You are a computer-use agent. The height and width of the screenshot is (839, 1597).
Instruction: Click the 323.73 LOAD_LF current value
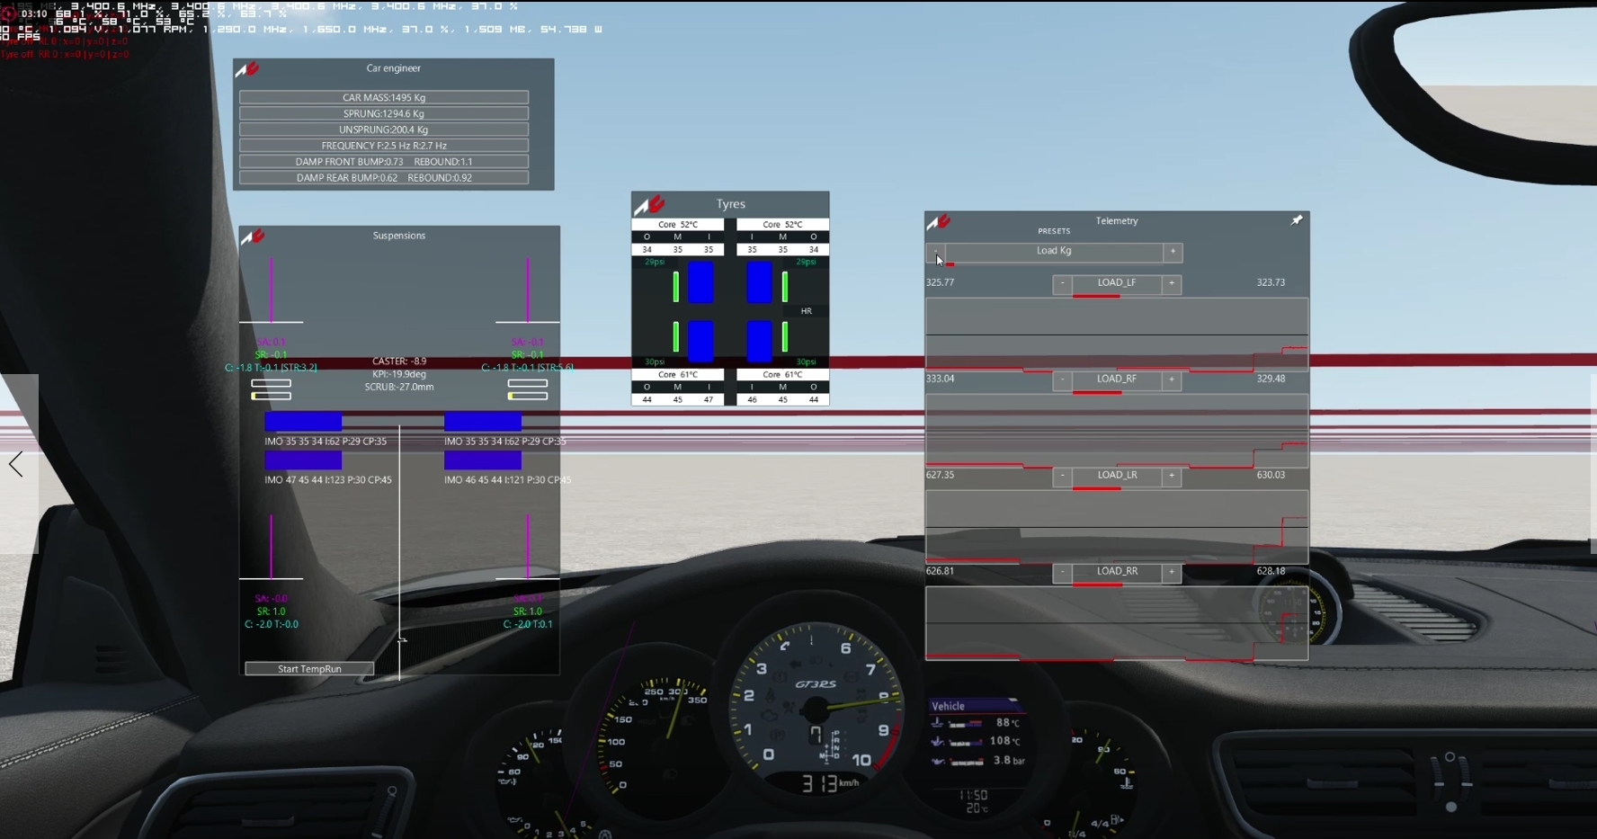pyautogui.click(x=1271, y=282)
